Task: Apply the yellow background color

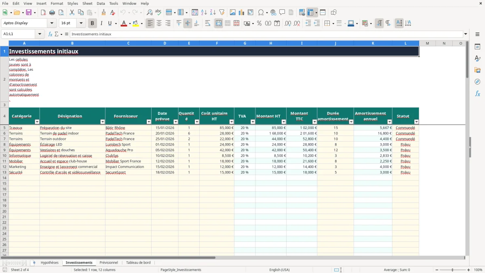Action: pyautogui.click(x=136, y=23)
